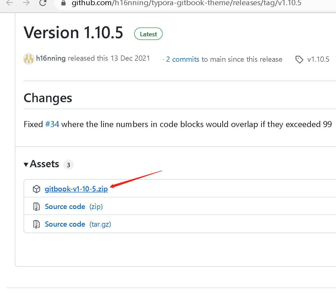This screenshot has width=336, height=293.
Task: Focus the github.com address bar
Action: [x=187, y=3]
